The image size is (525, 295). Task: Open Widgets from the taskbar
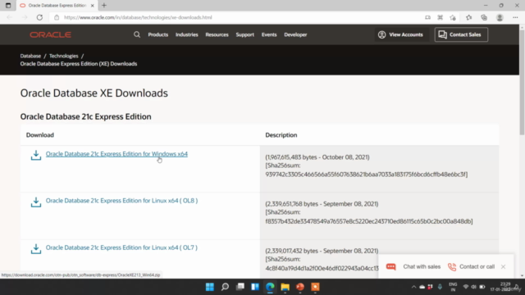tap(255, 287)
